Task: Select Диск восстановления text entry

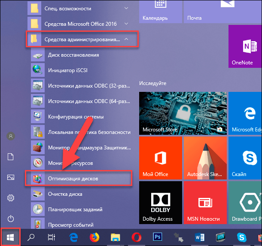Action: [x=73, y=55]
